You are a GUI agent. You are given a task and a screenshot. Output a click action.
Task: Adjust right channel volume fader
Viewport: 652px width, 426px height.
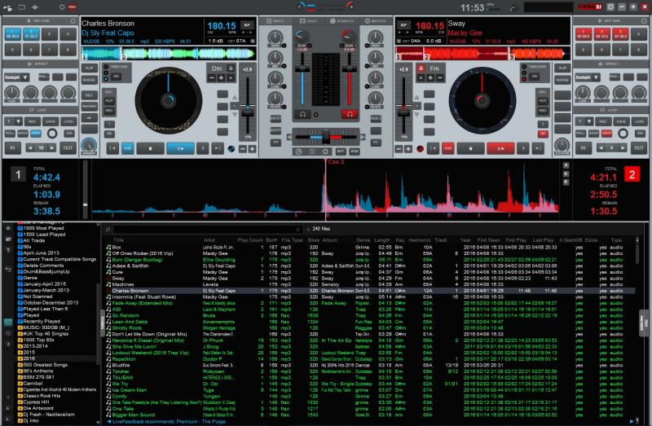coord(350,68)
